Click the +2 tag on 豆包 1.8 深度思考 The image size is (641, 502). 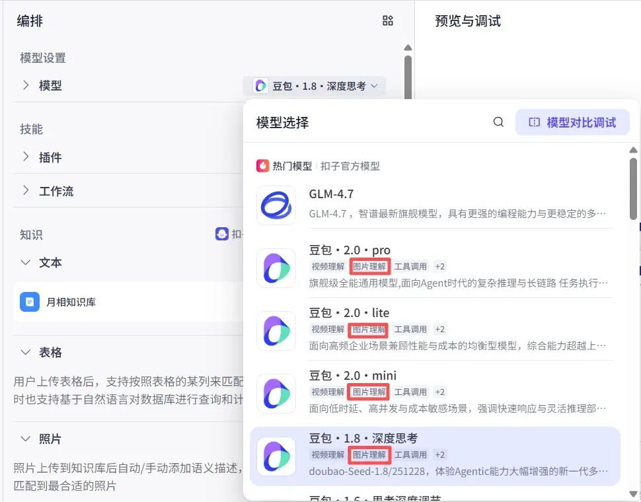[440, 454]
